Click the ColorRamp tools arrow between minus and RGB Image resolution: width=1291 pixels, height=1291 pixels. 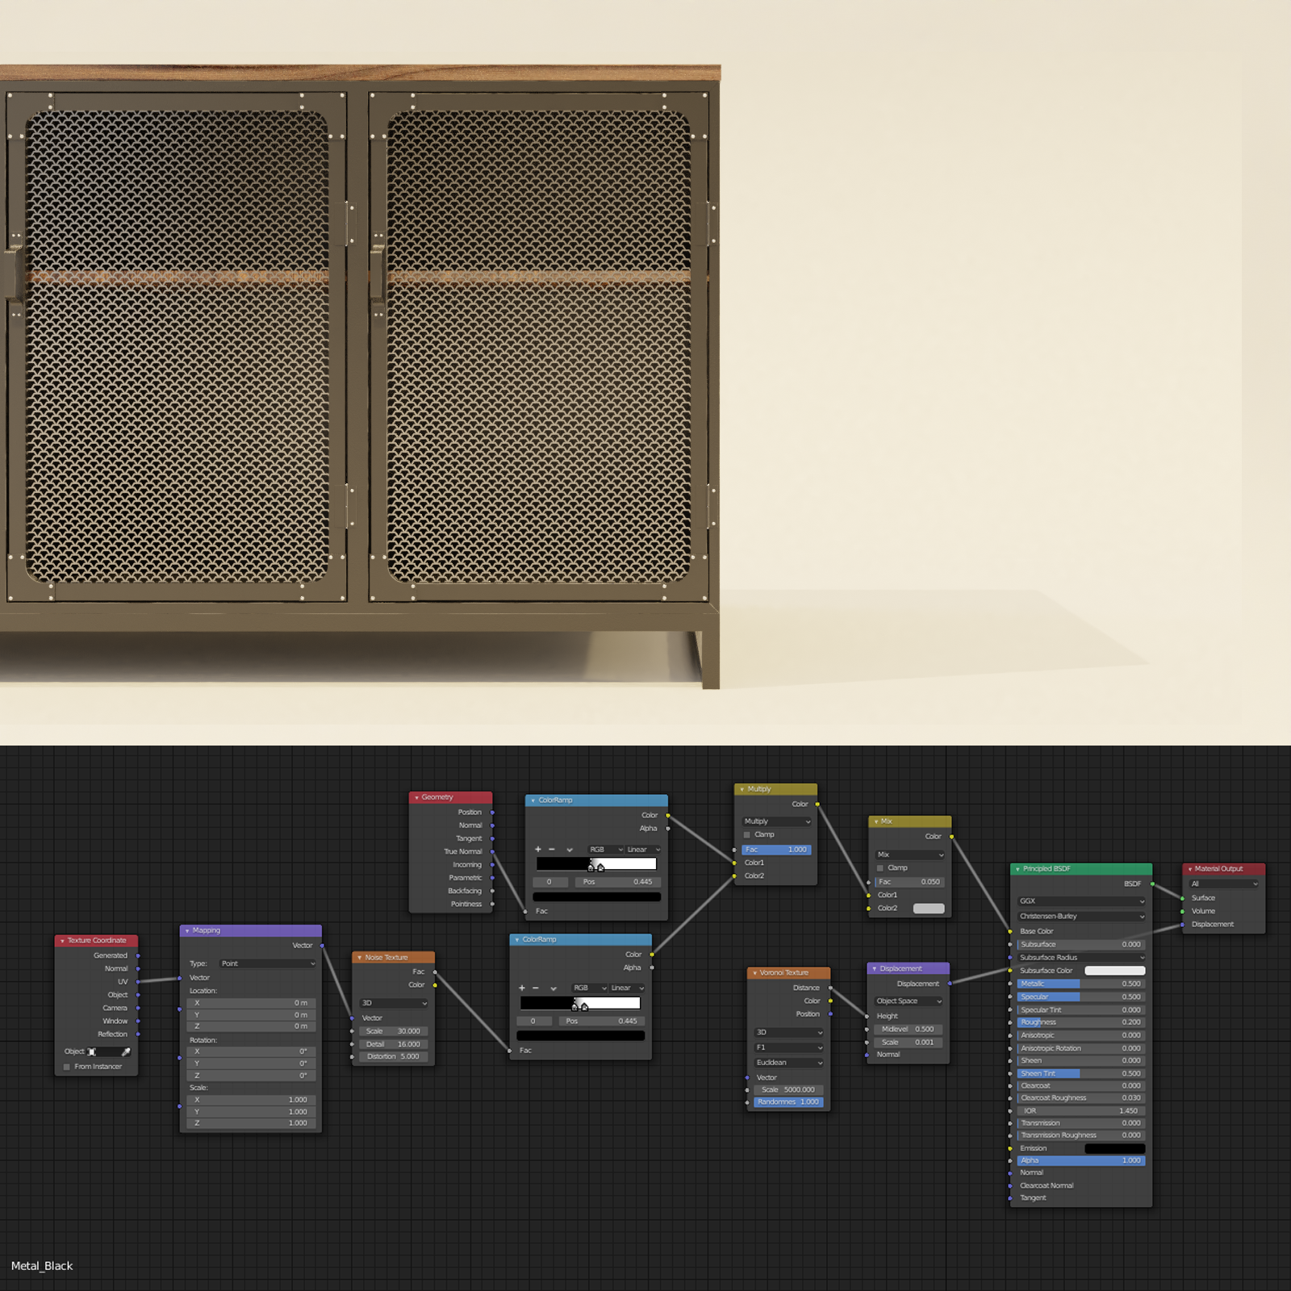569,849
